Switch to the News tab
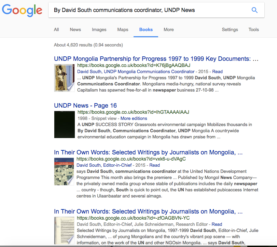The image size is (277, 247). click(x=75, y=30)
